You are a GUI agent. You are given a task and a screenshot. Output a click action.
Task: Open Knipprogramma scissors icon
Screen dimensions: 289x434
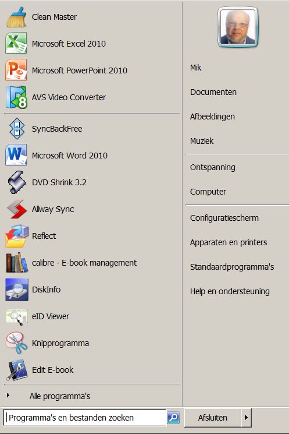[17, 343]
